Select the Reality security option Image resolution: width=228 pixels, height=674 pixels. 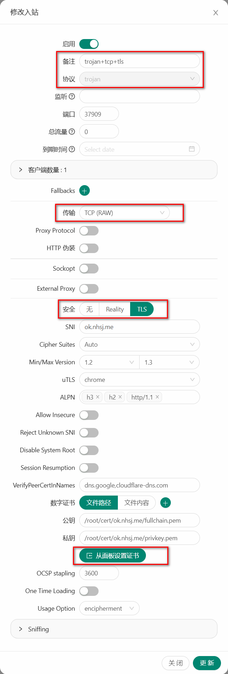click(115, 309)
